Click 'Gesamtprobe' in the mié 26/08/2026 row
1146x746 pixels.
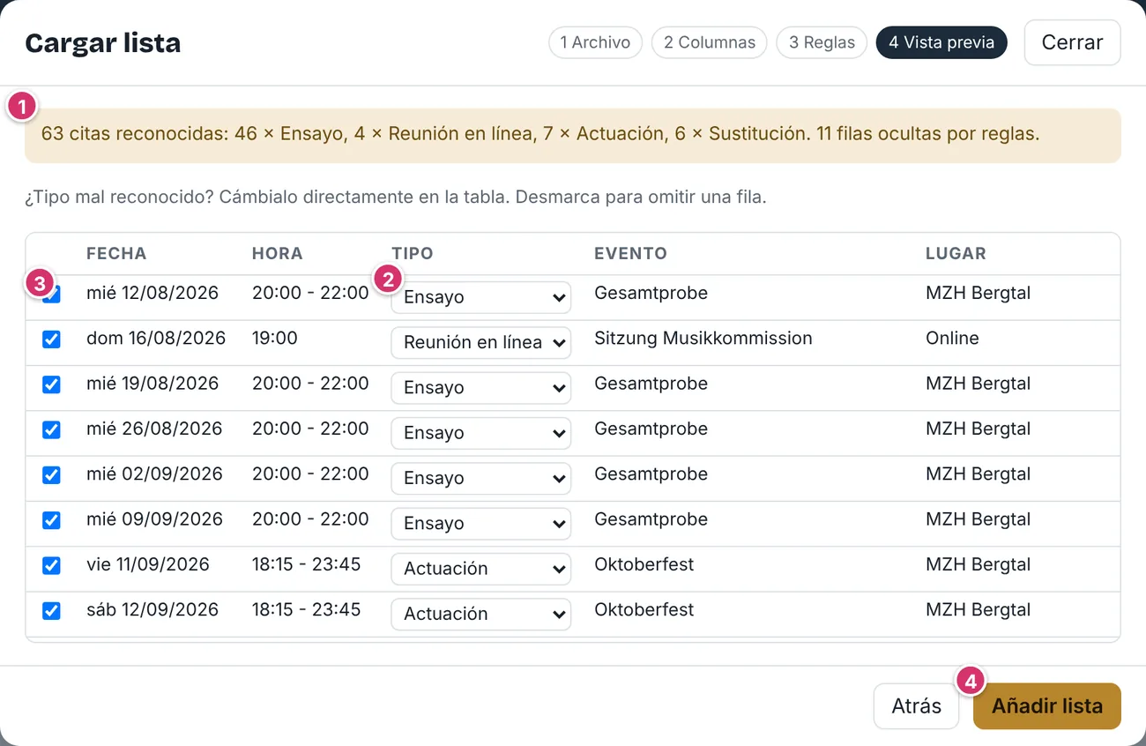[651, 429]
